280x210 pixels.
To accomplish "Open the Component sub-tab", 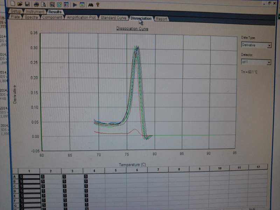I will 52,17.
